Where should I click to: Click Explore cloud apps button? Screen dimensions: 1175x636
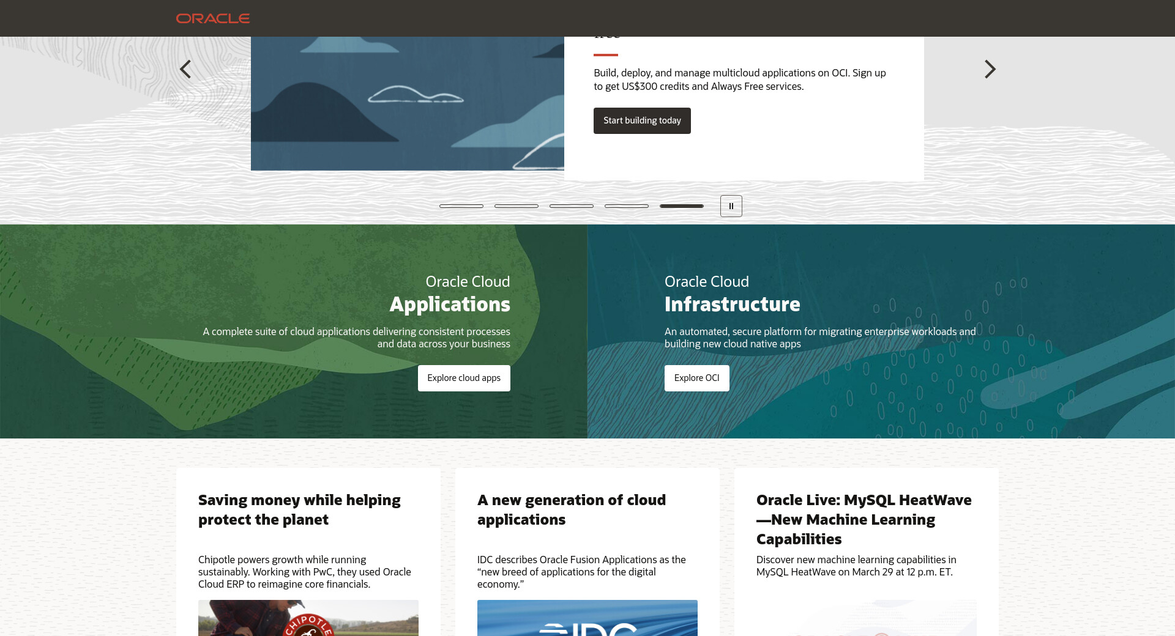(x=464, y=378)
